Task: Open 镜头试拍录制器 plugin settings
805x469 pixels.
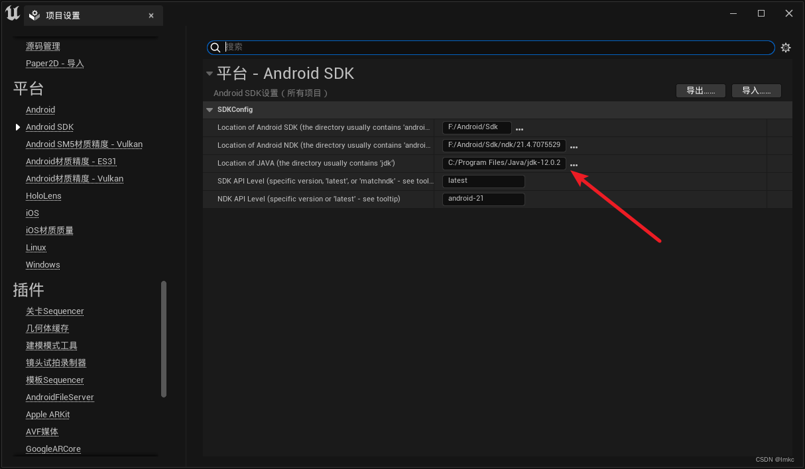Action: tap(56, 363)
